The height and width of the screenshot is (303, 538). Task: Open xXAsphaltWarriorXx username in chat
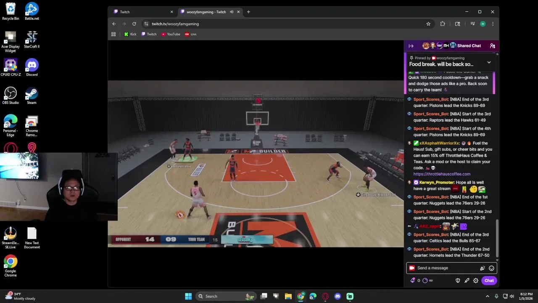pyautogui.click(x=439, y=143)
